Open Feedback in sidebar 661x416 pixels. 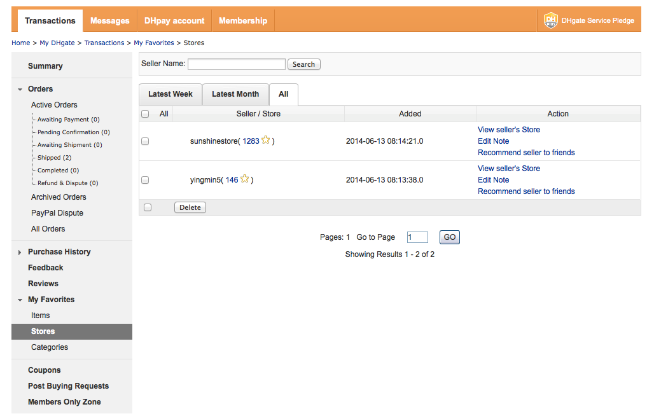pos(46,268)
